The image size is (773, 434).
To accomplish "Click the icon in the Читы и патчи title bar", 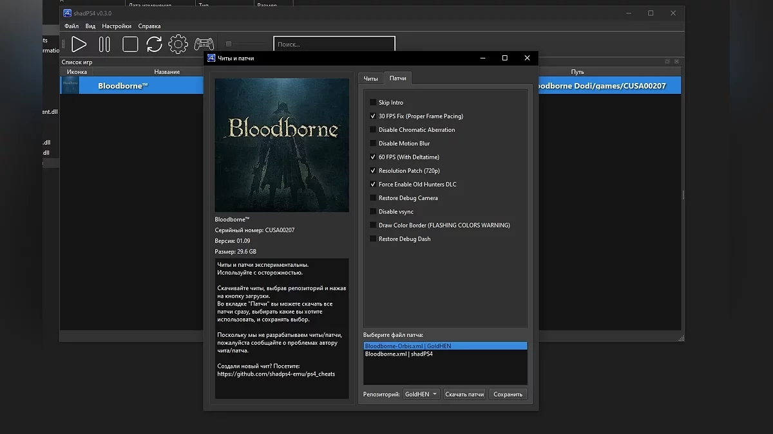I will pos(211,58).
